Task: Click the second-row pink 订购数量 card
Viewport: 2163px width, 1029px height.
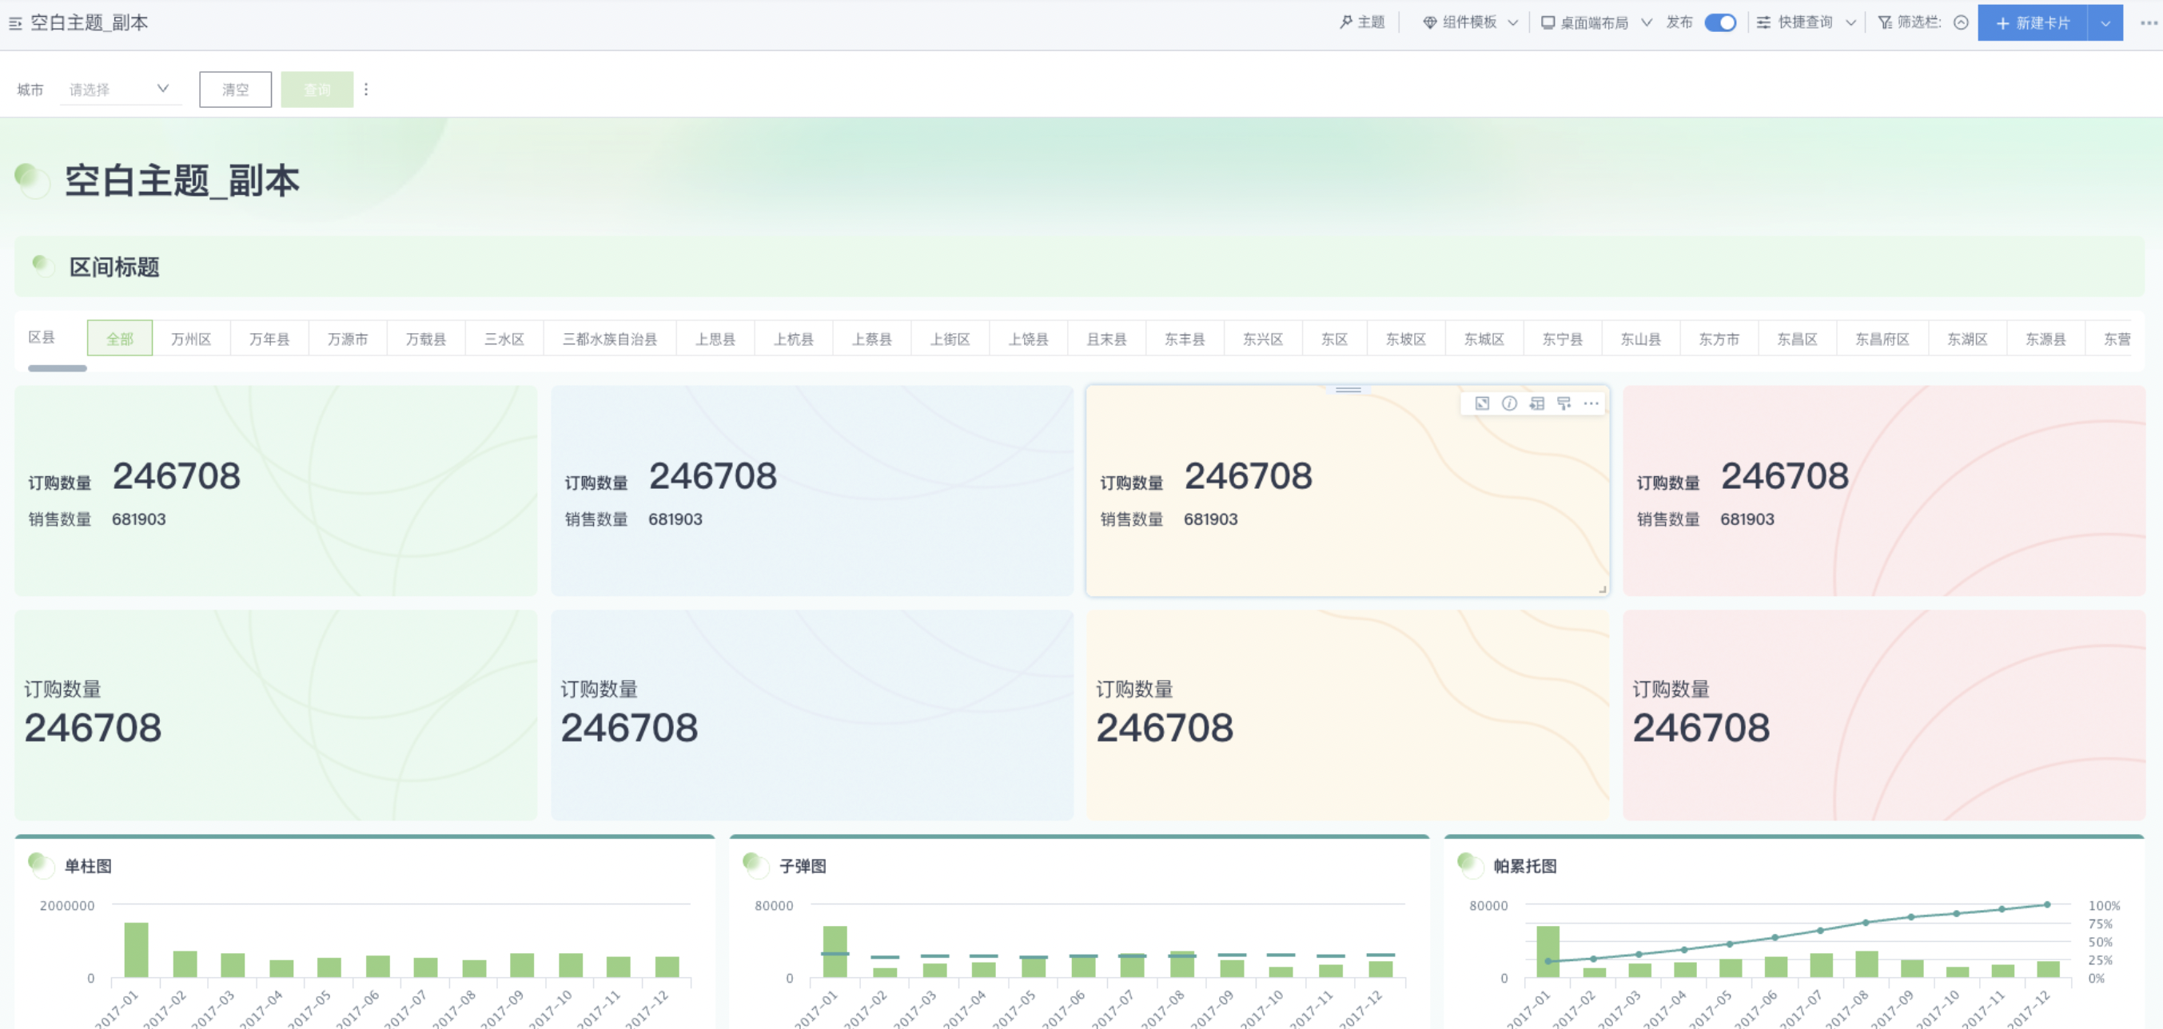Action: tap(1883, 715)
